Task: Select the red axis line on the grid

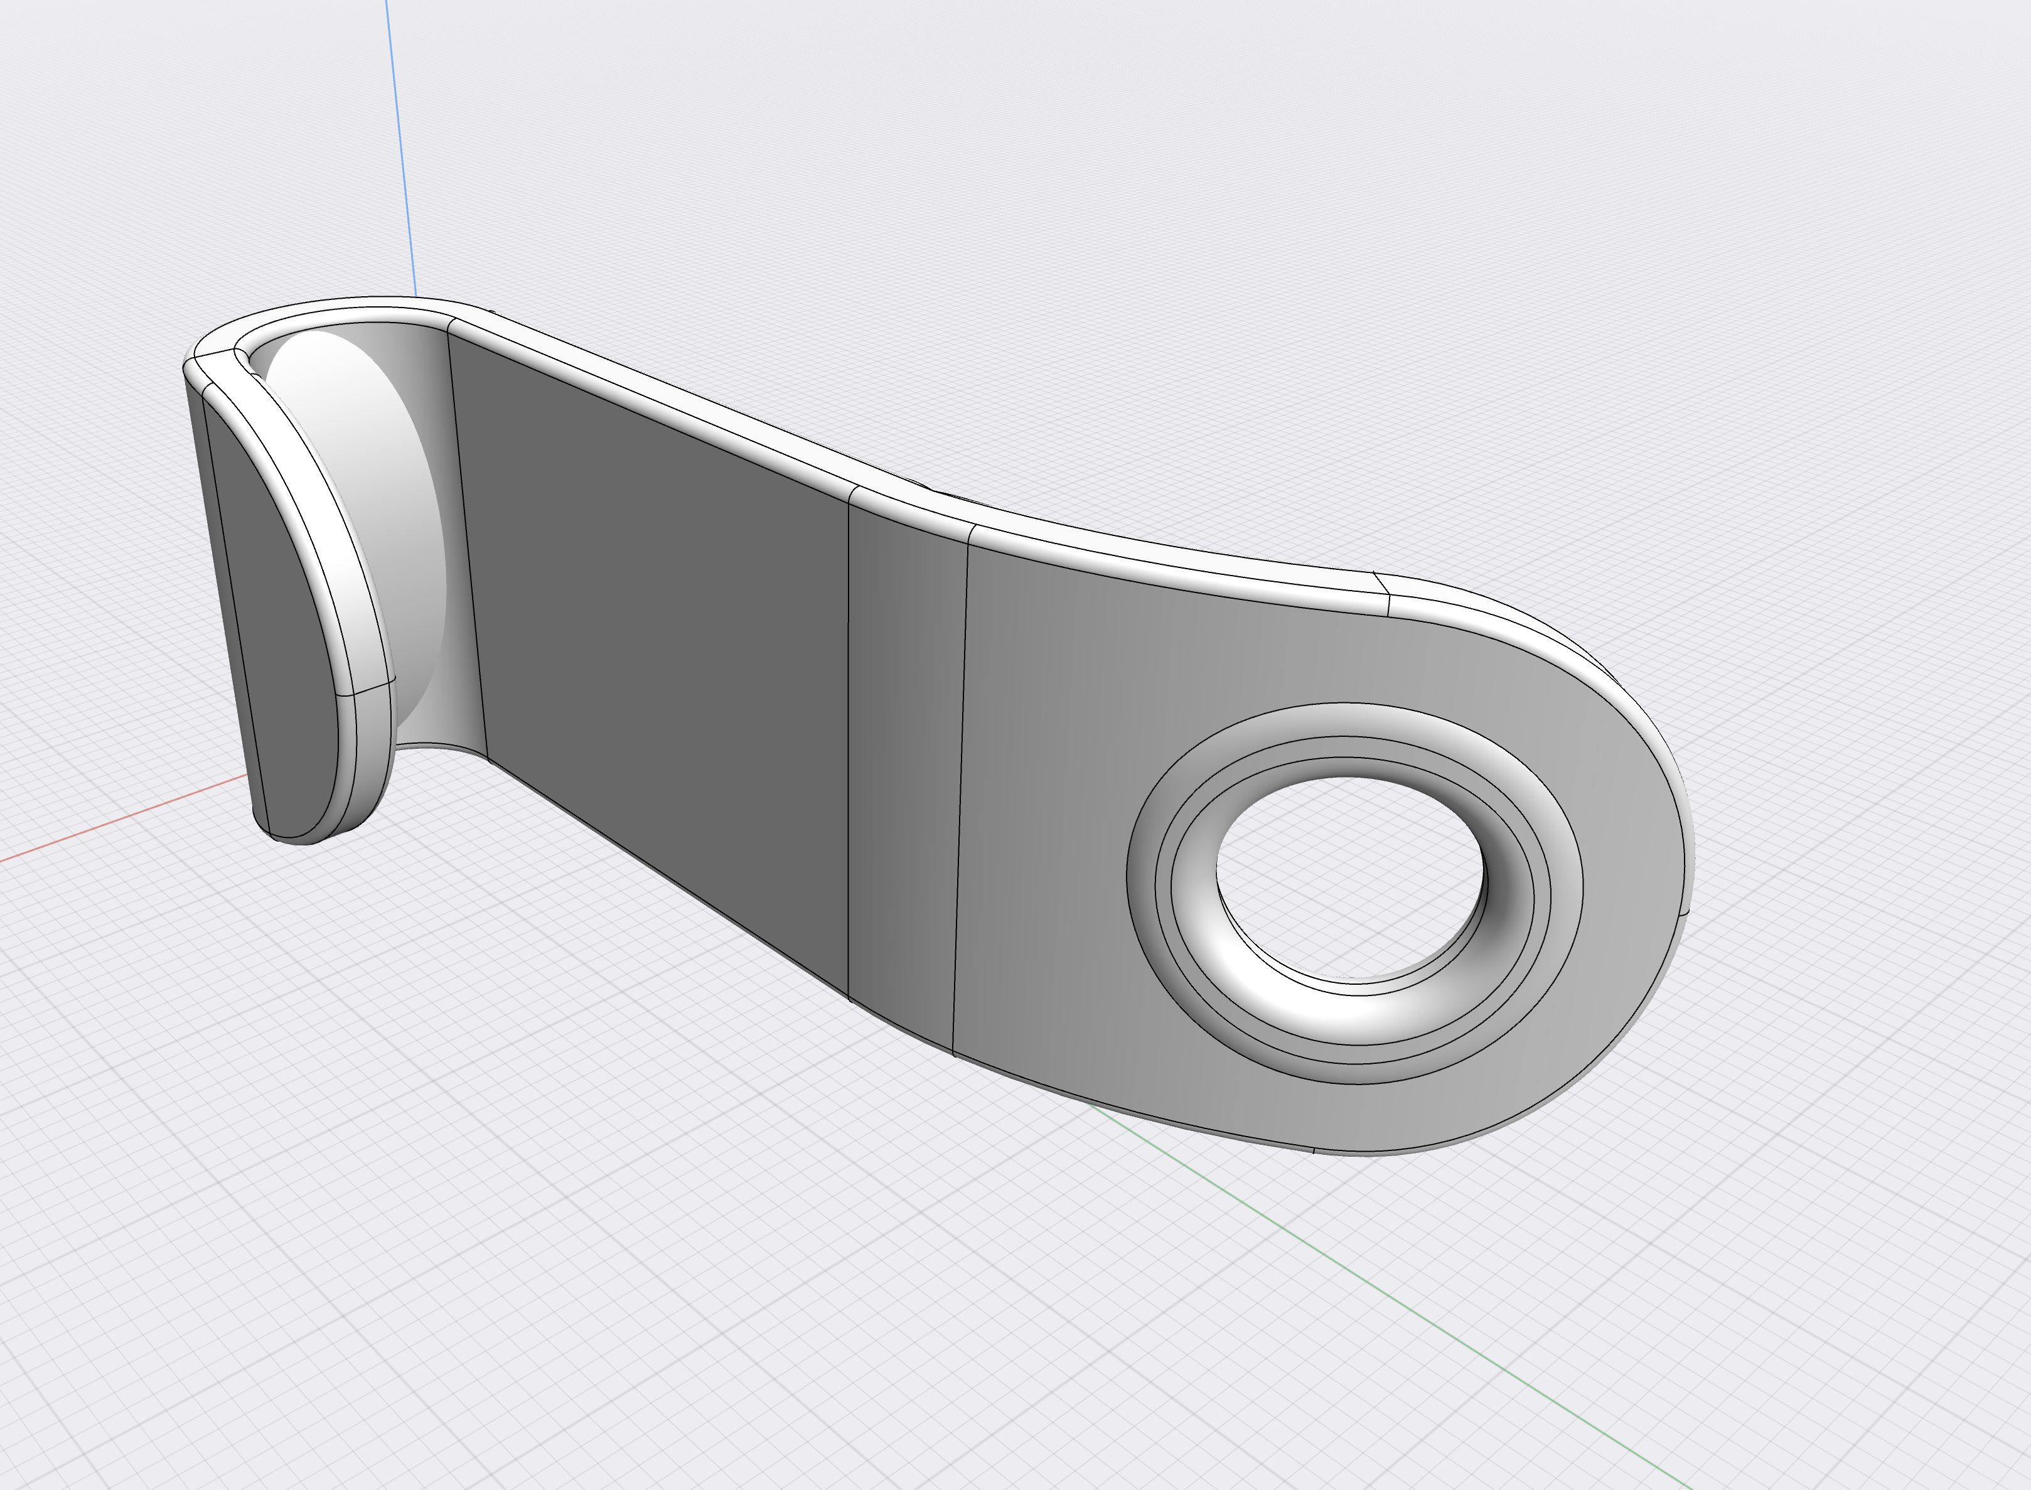Action: click(124, 818)
